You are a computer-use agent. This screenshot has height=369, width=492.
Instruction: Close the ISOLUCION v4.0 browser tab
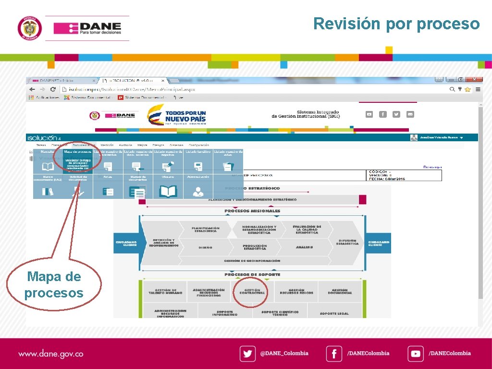coord(163,81)
